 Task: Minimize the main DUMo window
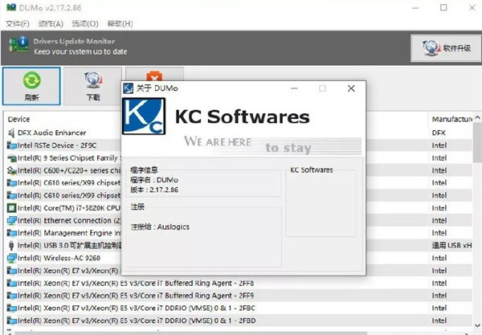(x=415, y=7)
